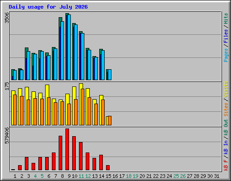Click the day 22 axis label

(156, 176)
